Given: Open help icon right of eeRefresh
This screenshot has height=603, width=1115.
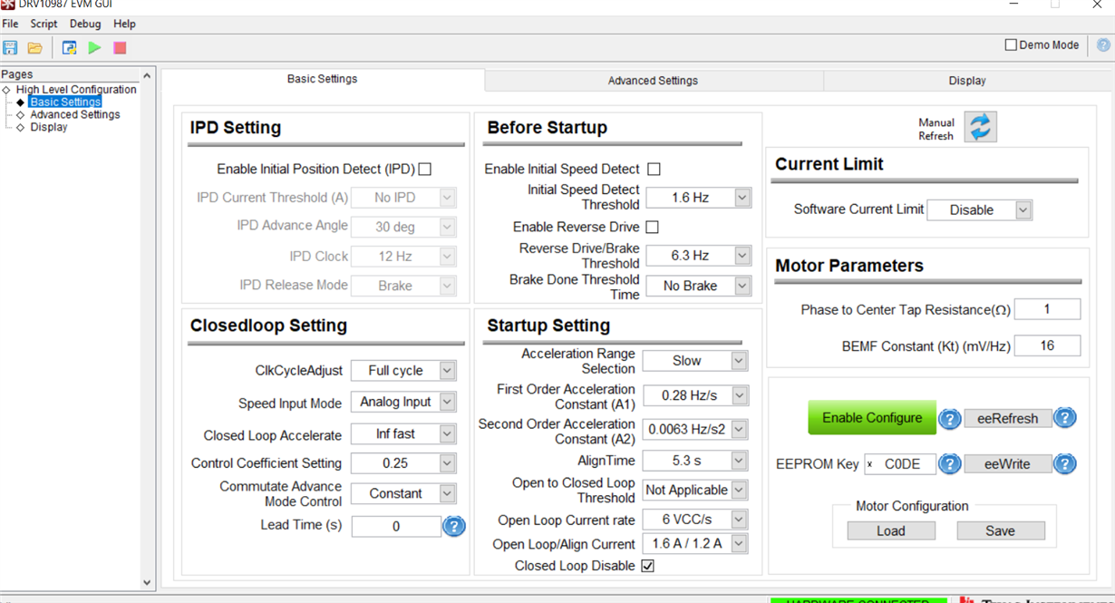Looking at the screenshot, I should click(1065, 418).
